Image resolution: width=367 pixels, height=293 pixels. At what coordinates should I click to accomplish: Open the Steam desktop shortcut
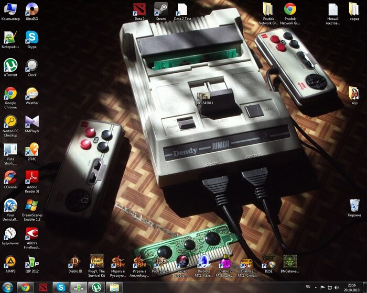point(160,9)
